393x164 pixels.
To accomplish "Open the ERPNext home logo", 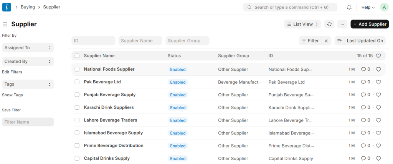I will pyautogui.click(x=7, y=7).
